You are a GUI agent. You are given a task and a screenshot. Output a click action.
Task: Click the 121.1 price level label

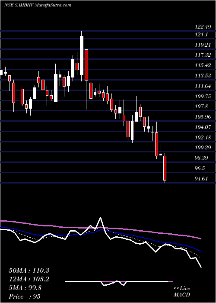point(201,35)
